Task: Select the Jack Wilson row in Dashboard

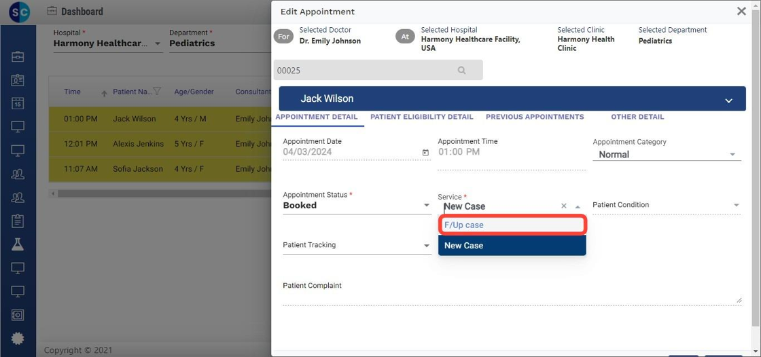Action: [160, 119]
